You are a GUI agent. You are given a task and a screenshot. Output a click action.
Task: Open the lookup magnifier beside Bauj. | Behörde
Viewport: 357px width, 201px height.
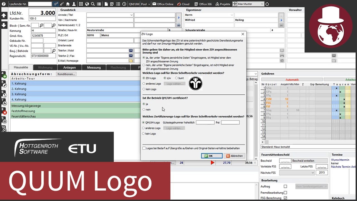[54, 51]
